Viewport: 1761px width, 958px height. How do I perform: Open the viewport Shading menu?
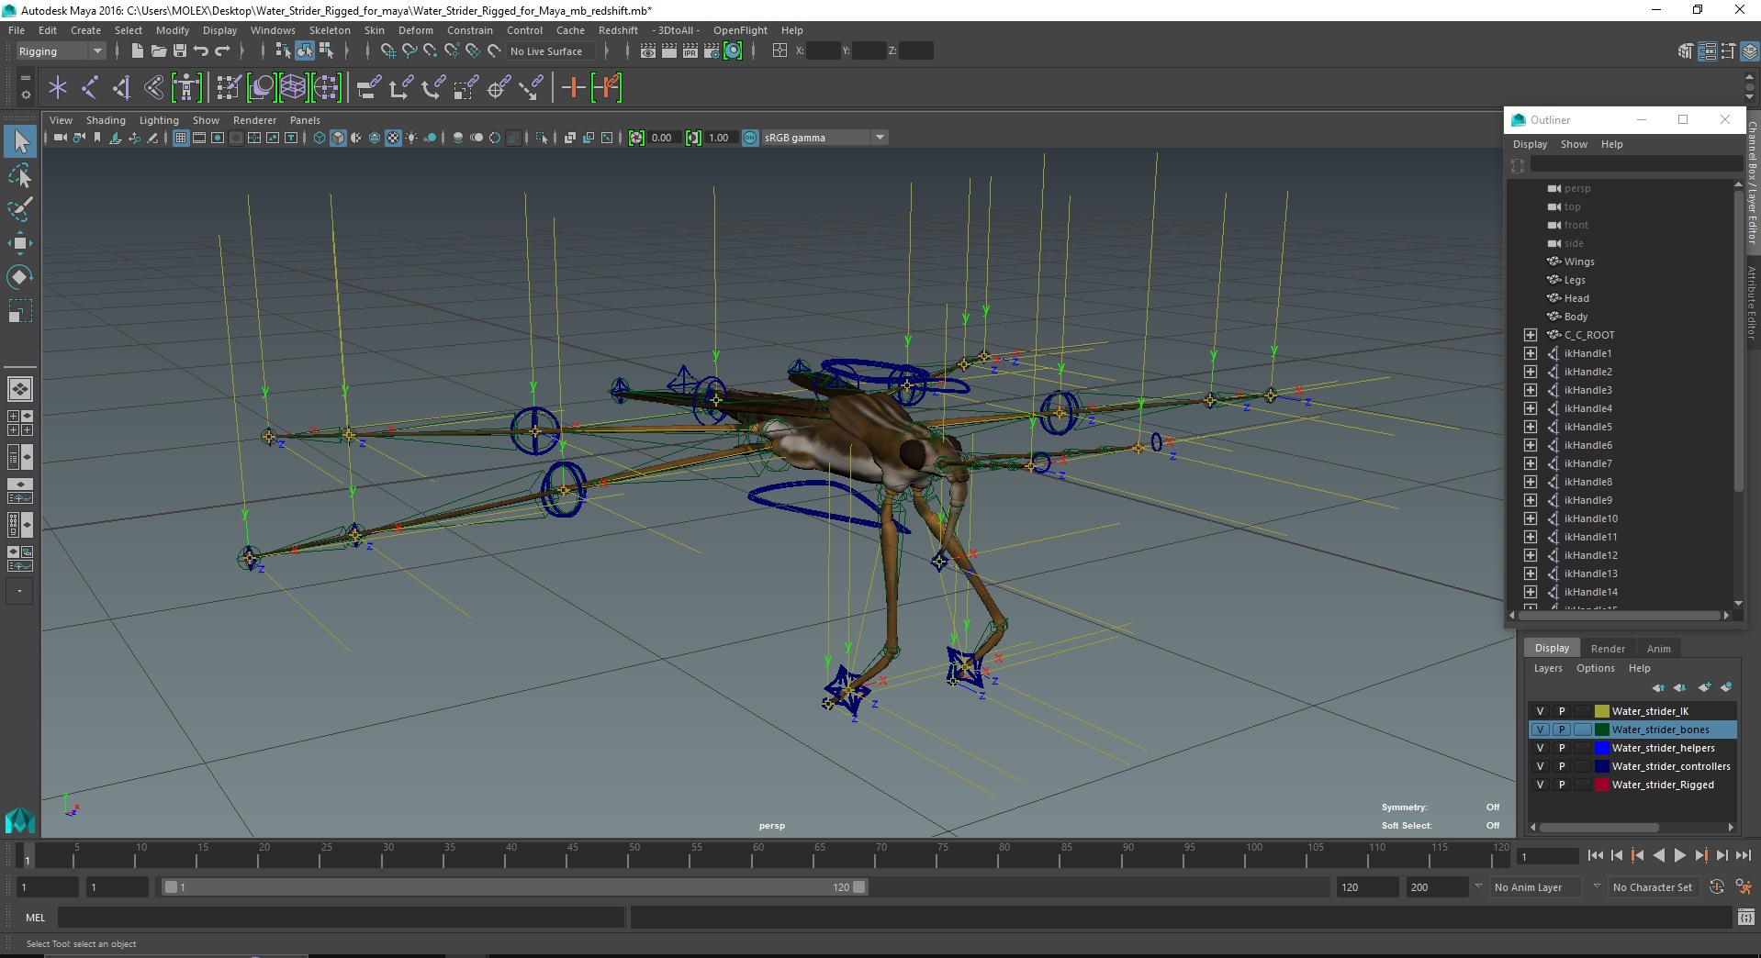click(x=106, y=120)
